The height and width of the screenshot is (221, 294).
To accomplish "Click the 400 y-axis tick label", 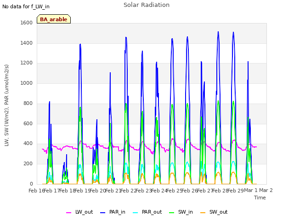I will coord(28,144).
